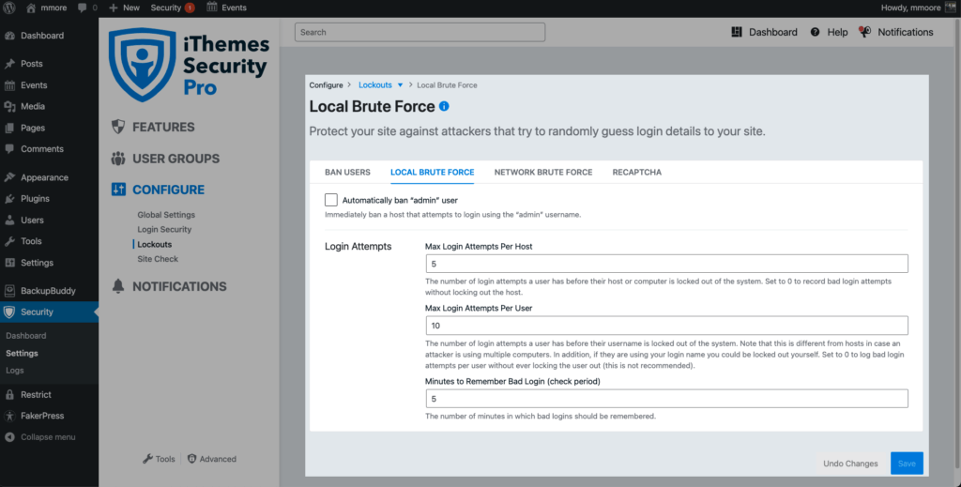Expand the Lockouts breadcrumb dropdown arrow
961x487 pixels.
tap(400, 85)
